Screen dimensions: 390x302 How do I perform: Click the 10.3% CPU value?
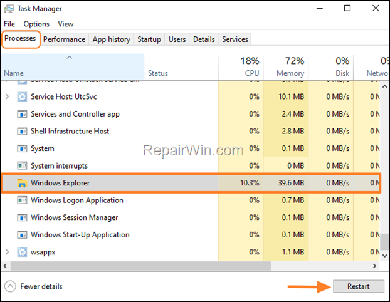[x=250, y=183]
